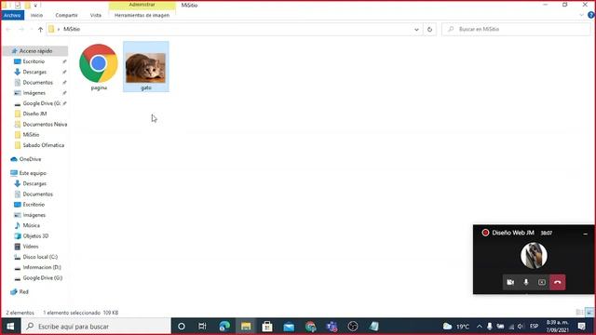Open Cortana circle on taskbar

click(182, 327)
